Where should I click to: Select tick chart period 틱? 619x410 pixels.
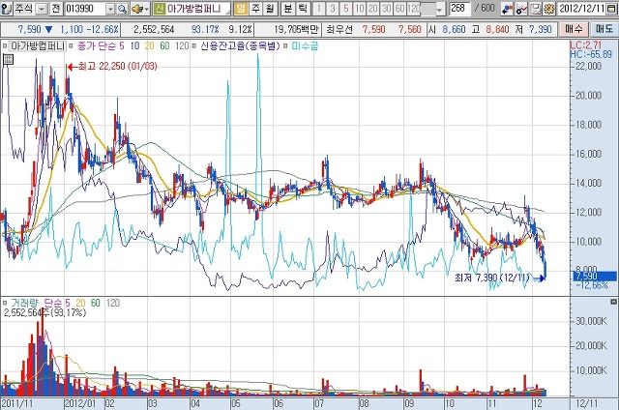coord(303,9)
